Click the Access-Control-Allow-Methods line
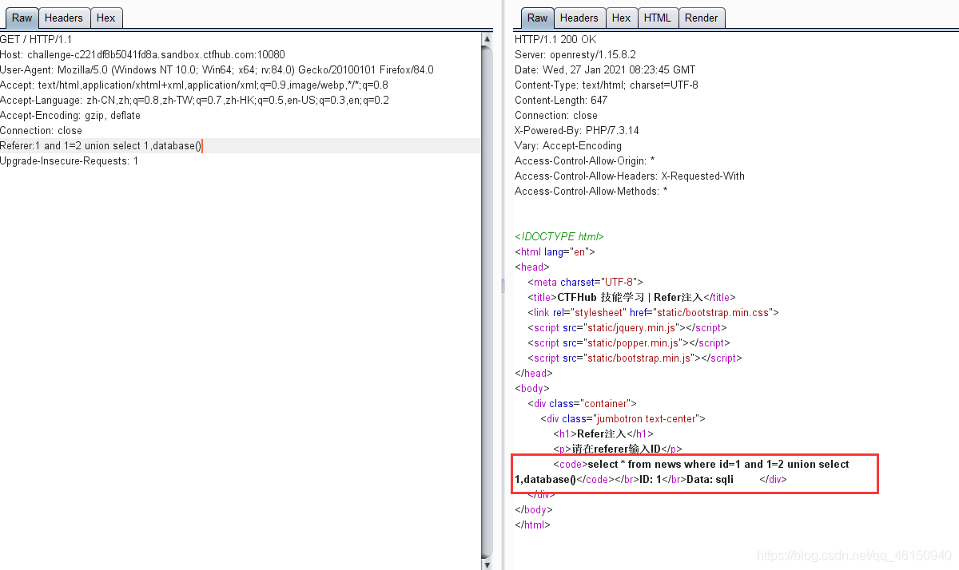This screenshot has width=959, height=570. [591, 191]
